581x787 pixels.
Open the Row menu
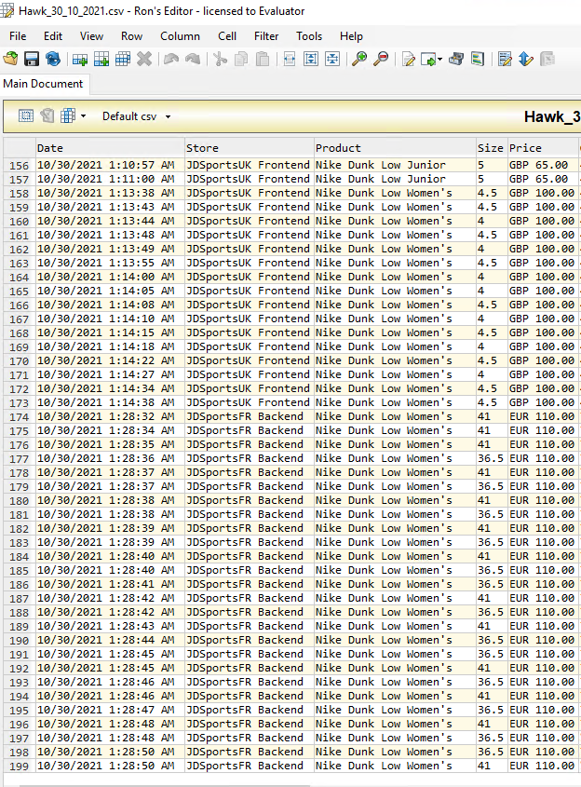131,36
